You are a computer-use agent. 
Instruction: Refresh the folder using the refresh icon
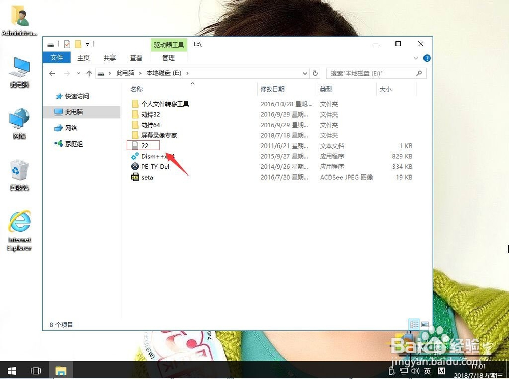tap(315, 73)
